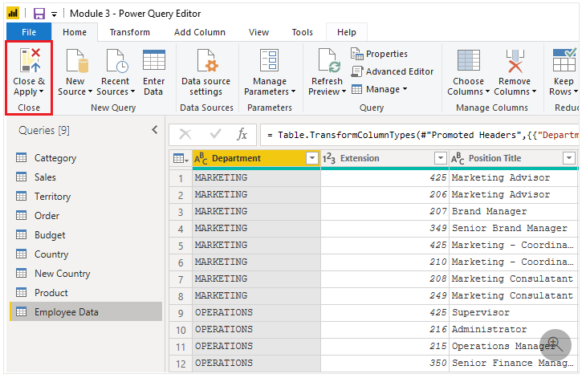Select the Order query
The height and width of the screenshot is (378, 586).
tap(86, 216)
